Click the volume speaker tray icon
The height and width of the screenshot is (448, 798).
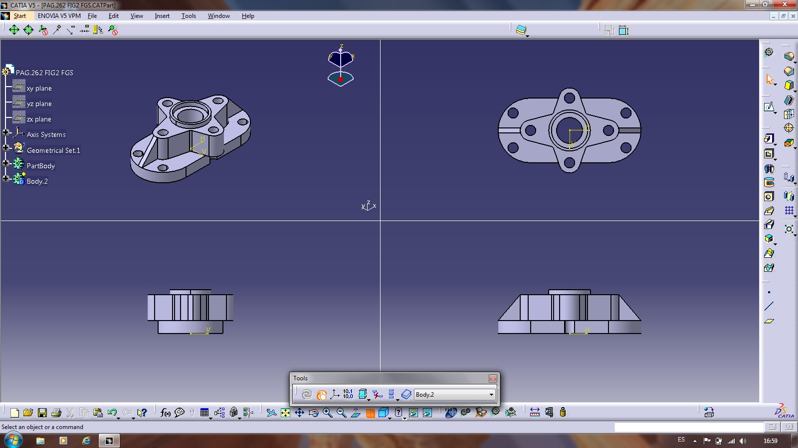[743, 441]
